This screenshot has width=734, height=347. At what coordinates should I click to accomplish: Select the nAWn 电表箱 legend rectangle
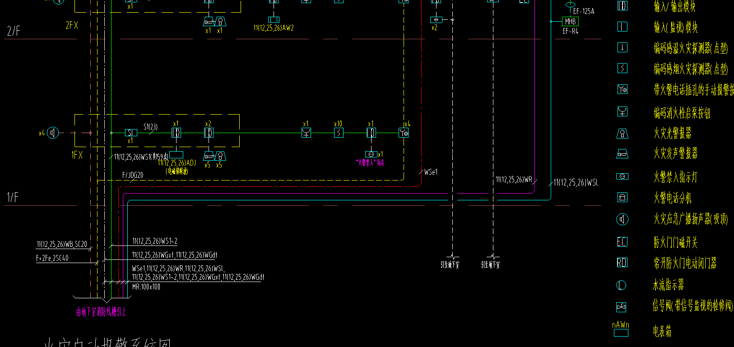(x=621, y=333)
